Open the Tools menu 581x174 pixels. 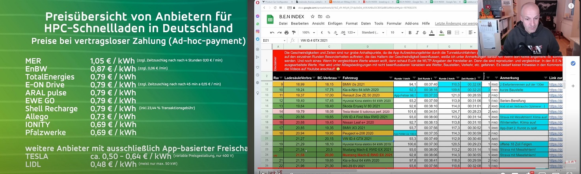point(379,24)
